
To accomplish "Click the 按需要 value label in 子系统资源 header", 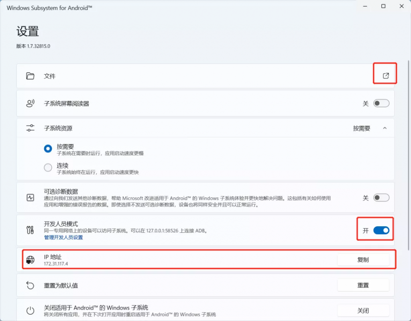I will [362, 128].
